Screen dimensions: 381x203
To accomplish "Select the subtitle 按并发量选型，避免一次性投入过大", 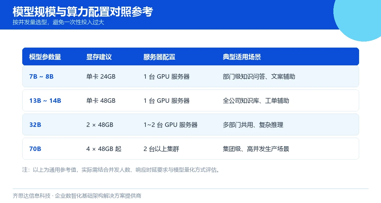I will [58, 22].
